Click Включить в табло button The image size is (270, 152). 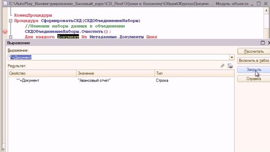click(x=254, y=61)
